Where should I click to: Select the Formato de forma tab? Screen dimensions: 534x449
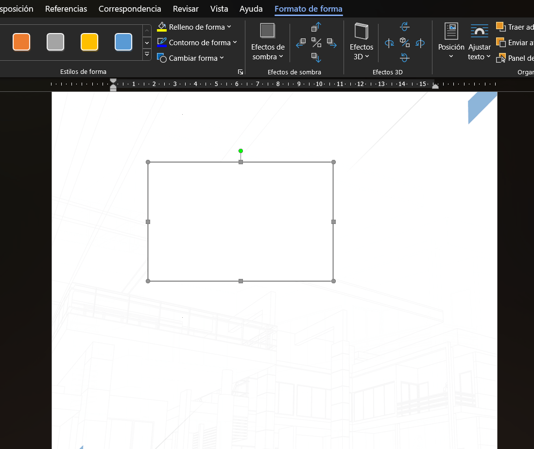pyautogui.click(x=309, y=9)
